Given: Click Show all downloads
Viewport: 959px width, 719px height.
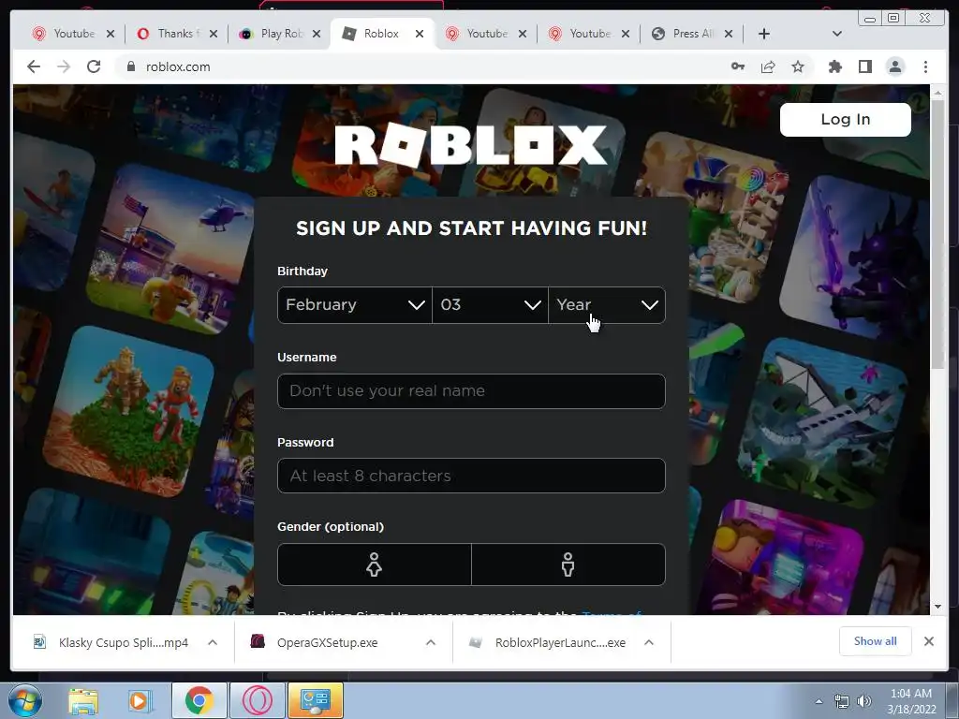Looking at the screenshot, I should coord(876,641).
